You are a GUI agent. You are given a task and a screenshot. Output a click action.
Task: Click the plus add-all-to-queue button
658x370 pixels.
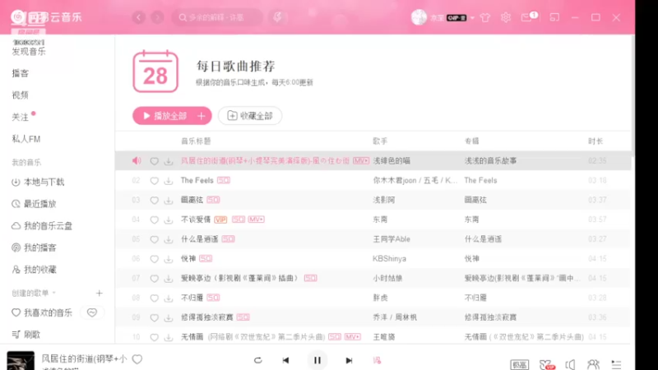pos(202,116)
